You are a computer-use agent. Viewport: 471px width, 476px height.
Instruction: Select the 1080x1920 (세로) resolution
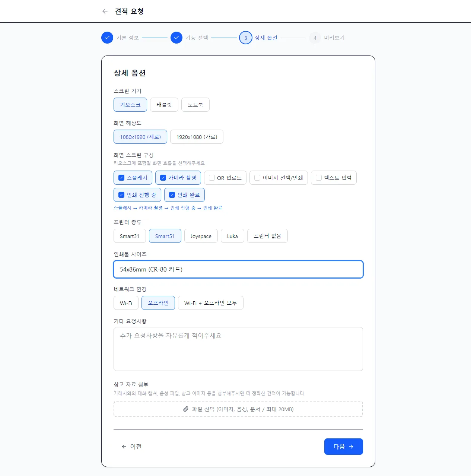(x=140, y=137)
